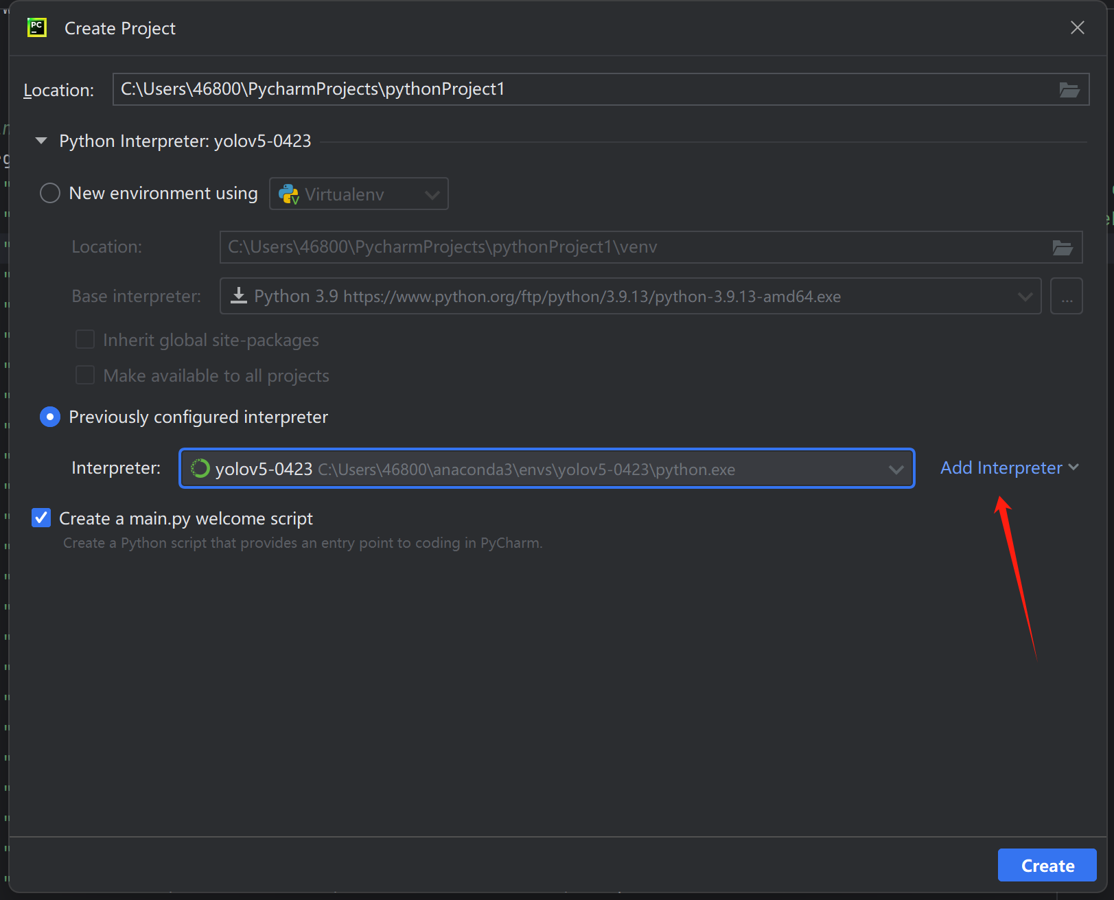Click the conda loading icon next to yolov5-0423
1114x900 pixels.
point(200,469)
